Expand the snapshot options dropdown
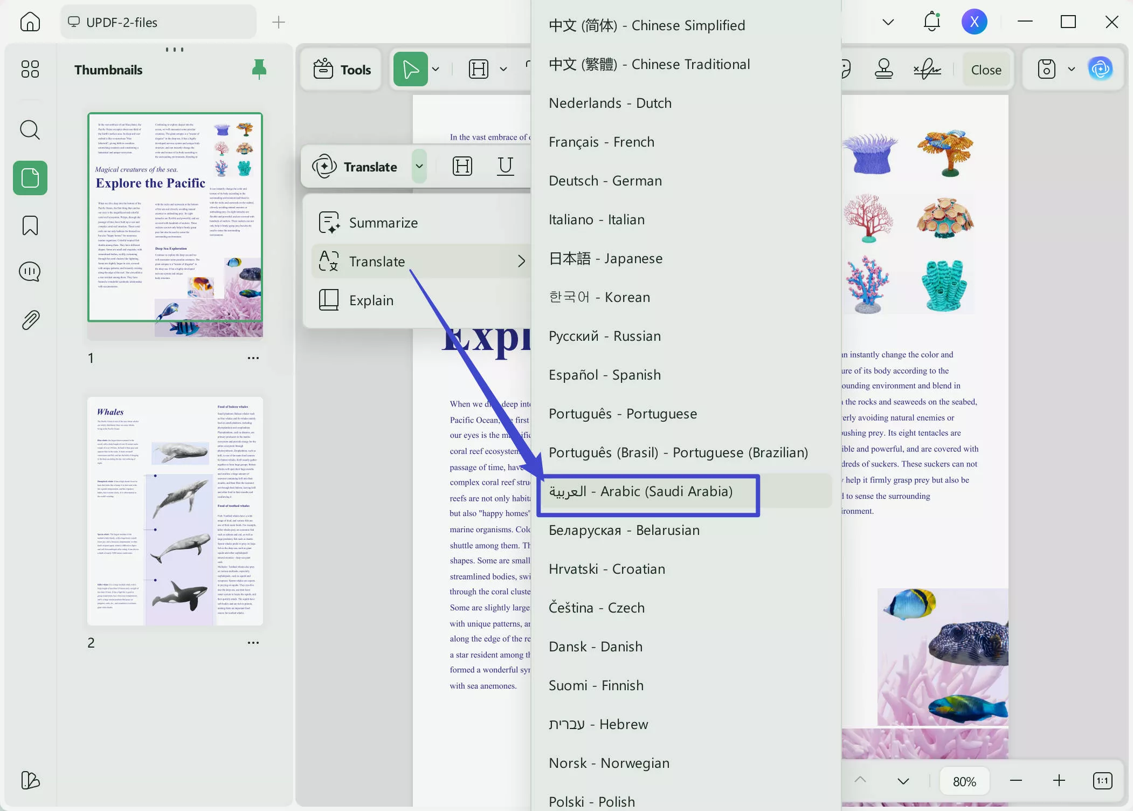This screenshot has height=811, width=1133. tap(1070, 69)
